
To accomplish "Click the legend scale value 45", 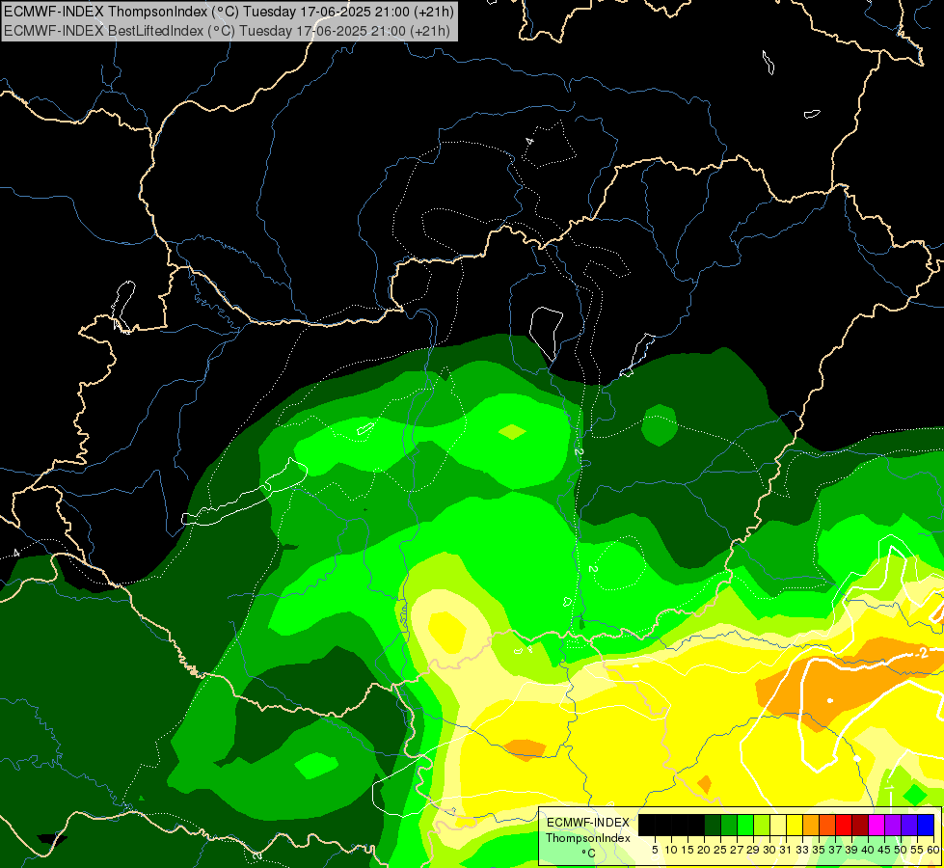I will (885, 850).
